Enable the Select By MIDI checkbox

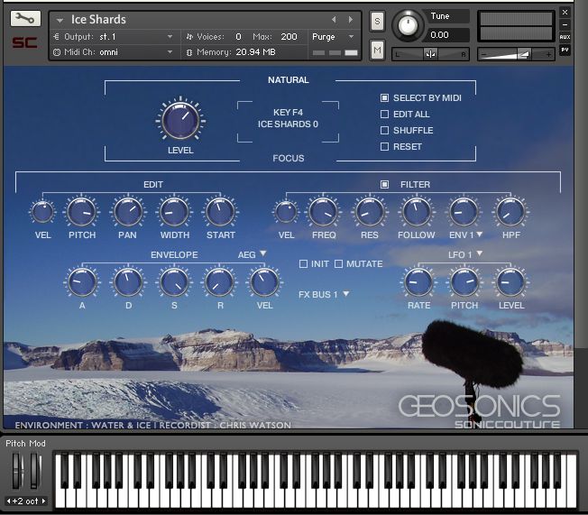[x=385, y=97]
